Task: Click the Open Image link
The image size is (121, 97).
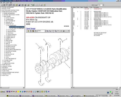Action: (x=31, y=28)
